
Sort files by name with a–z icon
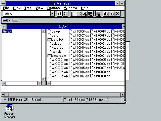tap(73, 14)
